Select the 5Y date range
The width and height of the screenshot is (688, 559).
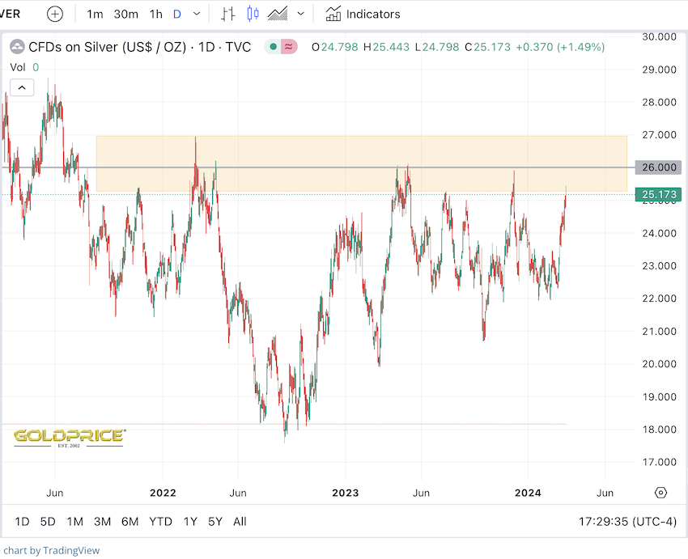[215, 522]
